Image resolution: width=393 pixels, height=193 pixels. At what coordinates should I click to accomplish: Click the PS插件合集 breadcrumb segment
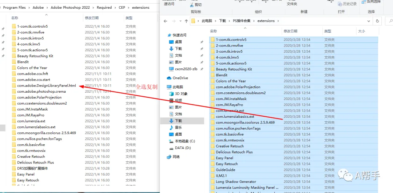click(x=242, y=21)
